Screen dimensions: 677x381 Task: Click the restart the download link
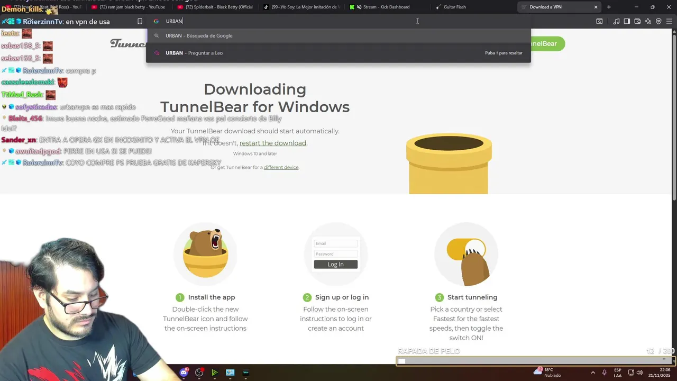273,143
